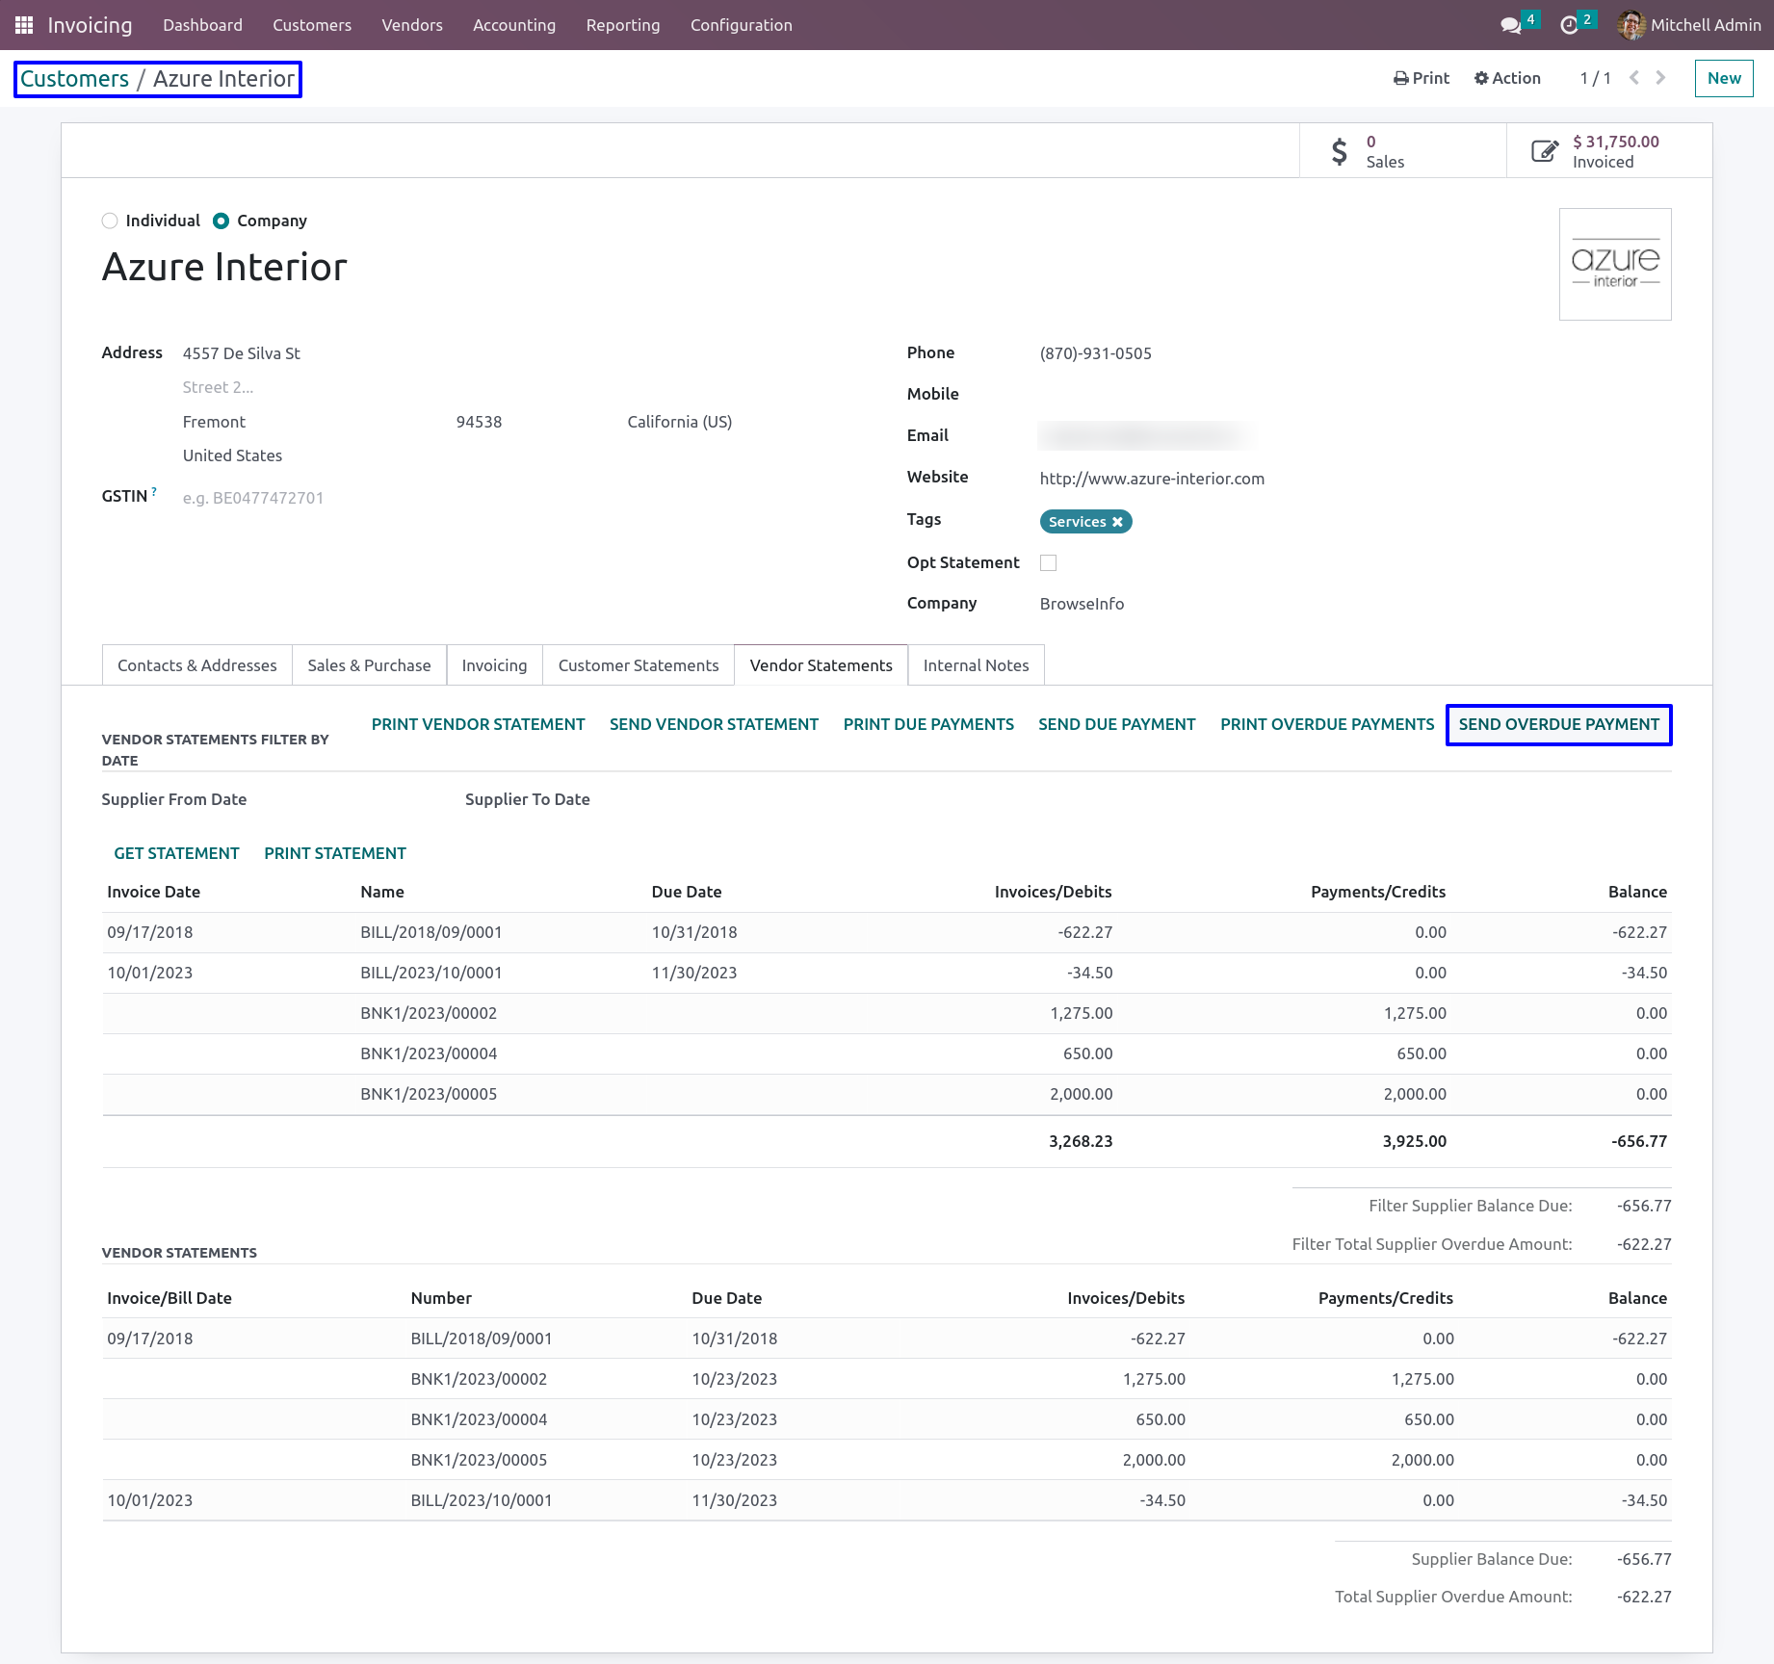Click the Azure Interior name field
1774x1664 pixels.
click(x=224, y=267)
